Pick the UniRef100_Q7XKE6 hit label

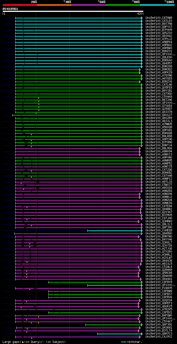[159, 106]
